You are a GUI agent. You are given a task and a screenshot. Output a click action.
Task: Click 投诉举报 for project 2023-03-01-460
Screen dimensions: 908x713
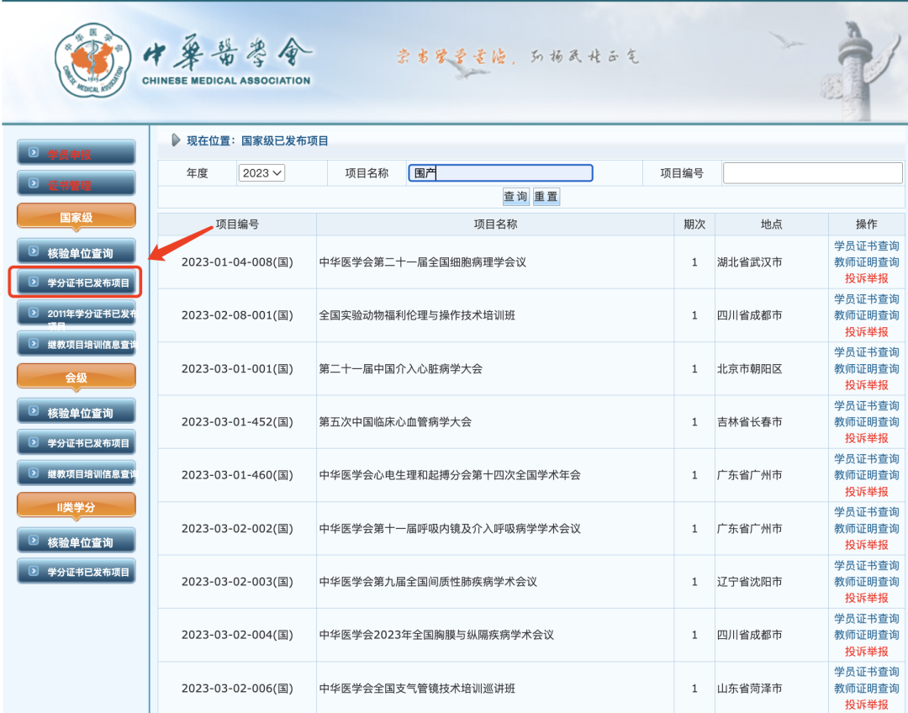click(x=866, y=491)
